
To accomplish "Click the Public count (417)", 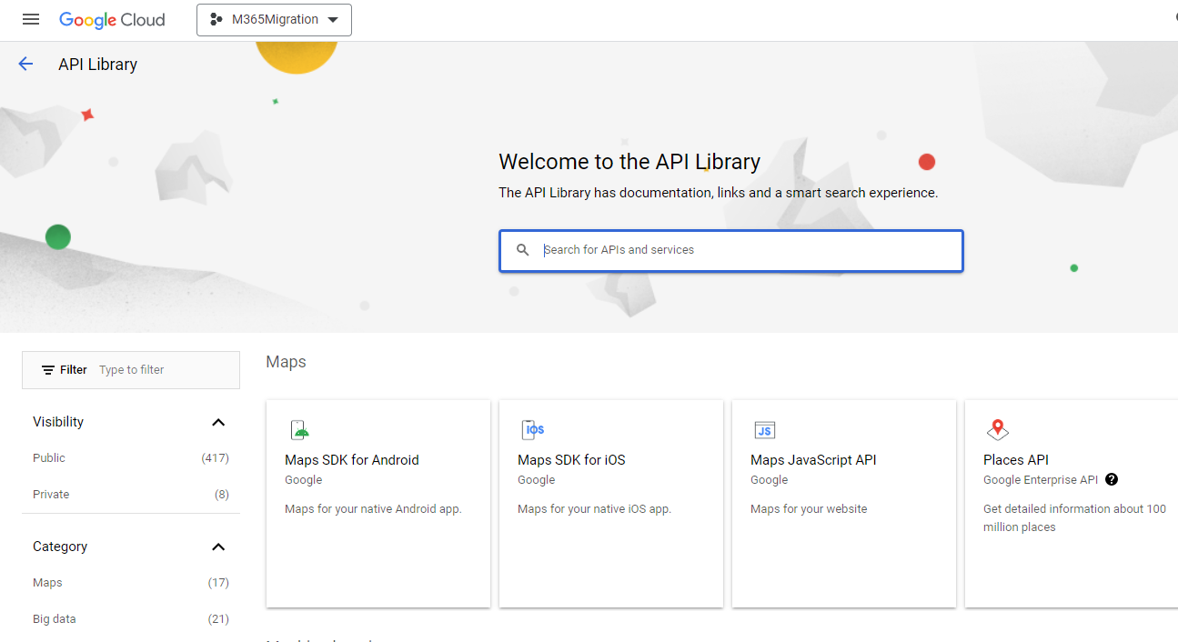I will [216, 458].
